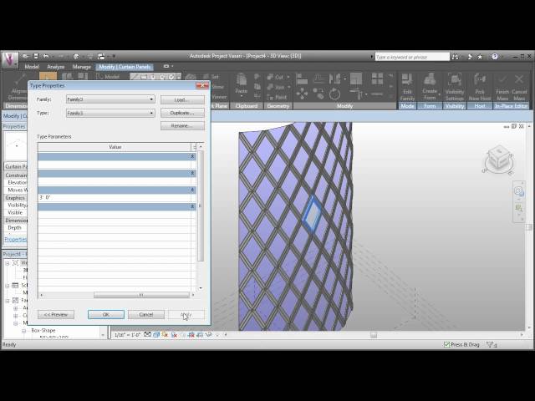Open the Family dropdown in Type Properties
Image resolution: width=535 pixels, height=401 pixels.
(110, 99)
